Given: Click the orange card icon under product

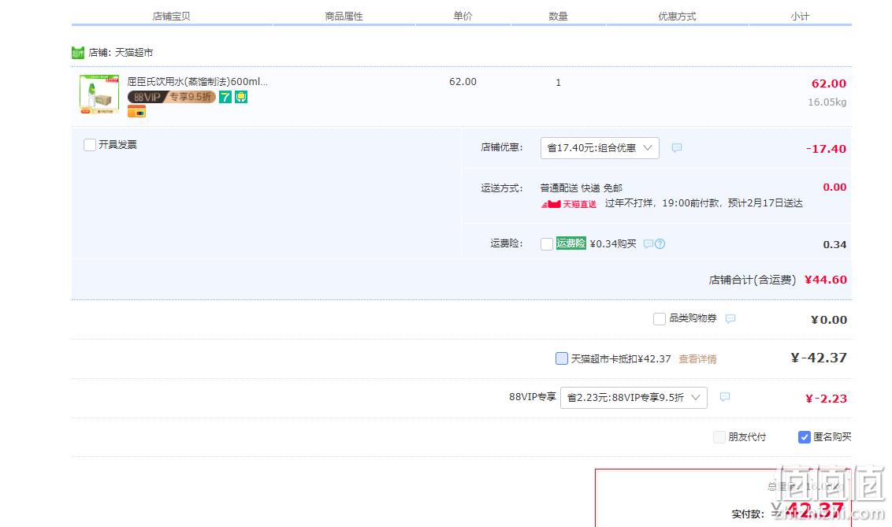Looking at the screenshot, I should click(x=136, y=111).
